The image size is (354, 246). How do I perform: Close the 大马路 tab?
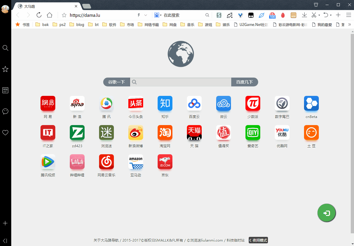[x=76, y=6]
